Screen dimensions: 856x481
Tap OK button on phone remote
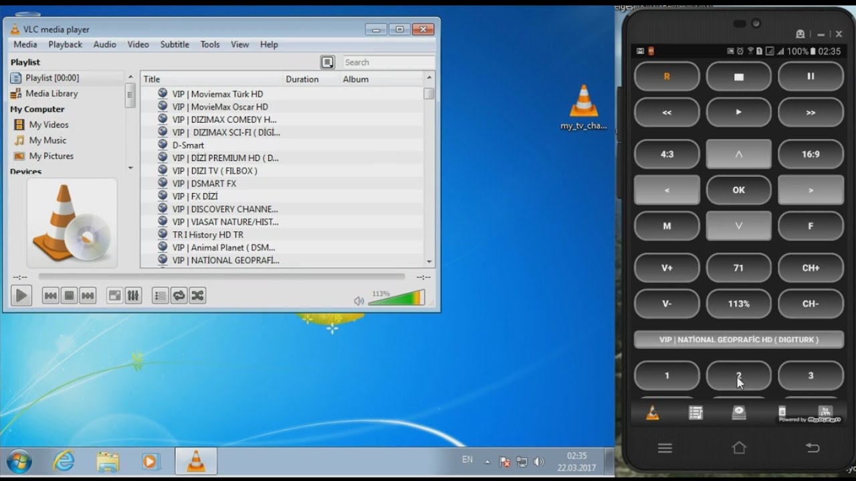click(738, 190)
